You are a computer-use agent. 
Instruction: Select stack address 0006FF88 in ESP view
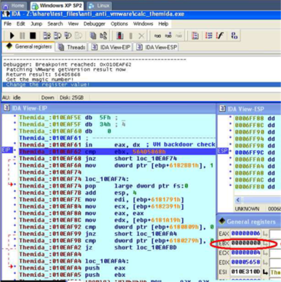(x=249, y=118)
